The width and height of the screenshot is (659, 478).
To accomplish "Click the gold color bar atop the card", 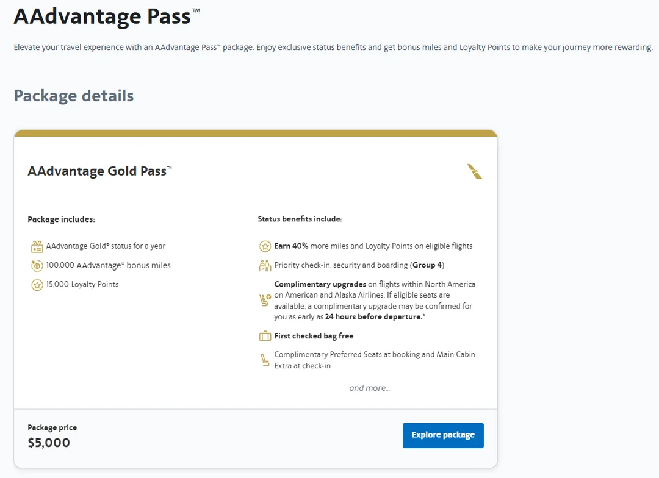I will tap(255, 133).
